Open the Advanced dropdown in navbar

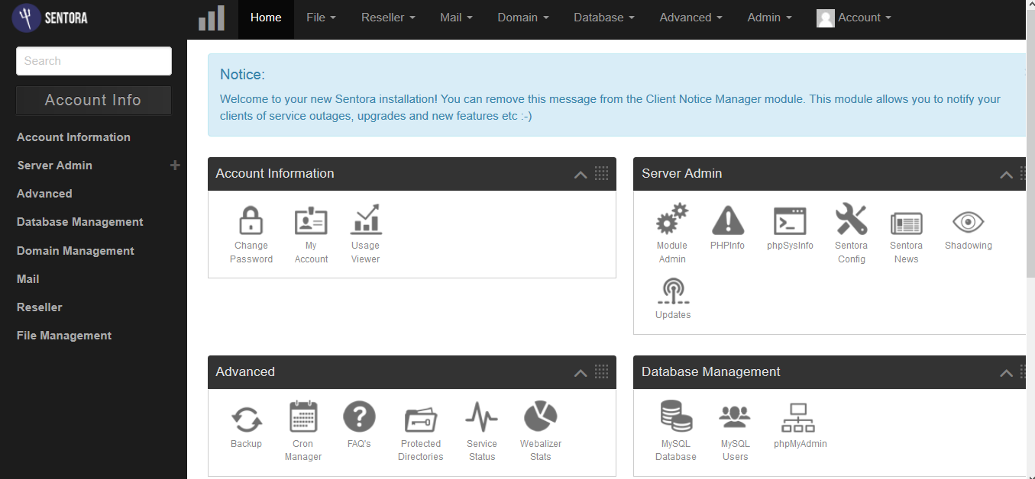click(691, 18)
